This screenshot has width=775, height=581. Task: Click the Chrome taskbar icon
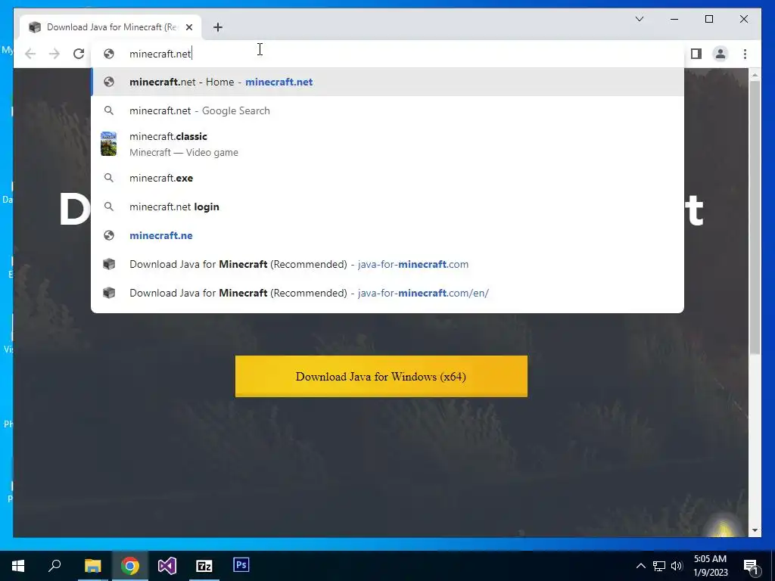[x=130, y=566]
